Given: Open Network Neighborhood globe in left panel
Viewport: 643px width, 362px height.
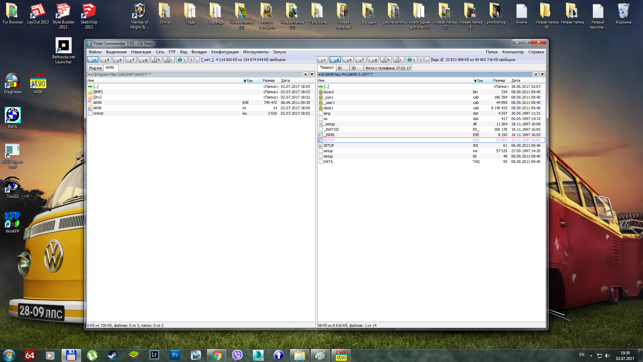Looking at the screenshot, I should 182,60.
